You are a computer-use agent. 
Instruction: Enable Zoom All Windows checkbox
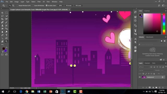(33, 5)
